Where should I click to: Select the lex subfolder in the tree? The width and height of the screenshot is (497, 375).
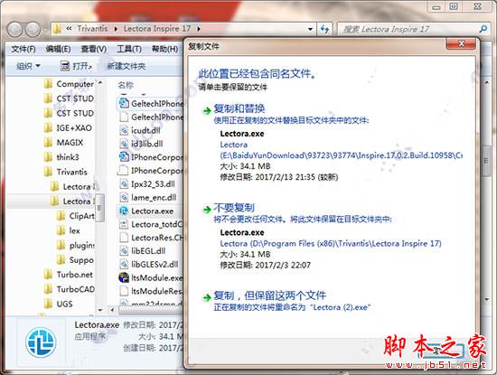(68, 230)
